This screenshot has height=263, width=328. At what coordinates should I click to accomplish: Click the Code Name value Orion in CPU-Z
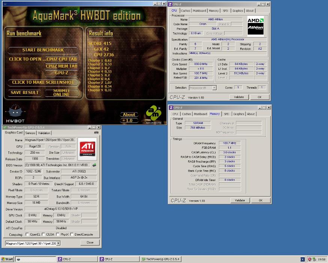point(203,24)
